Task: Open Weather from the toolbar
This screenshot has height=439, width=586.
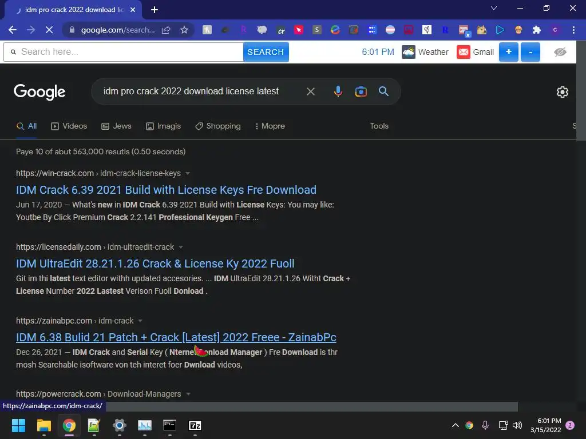Action: (425, 52)
